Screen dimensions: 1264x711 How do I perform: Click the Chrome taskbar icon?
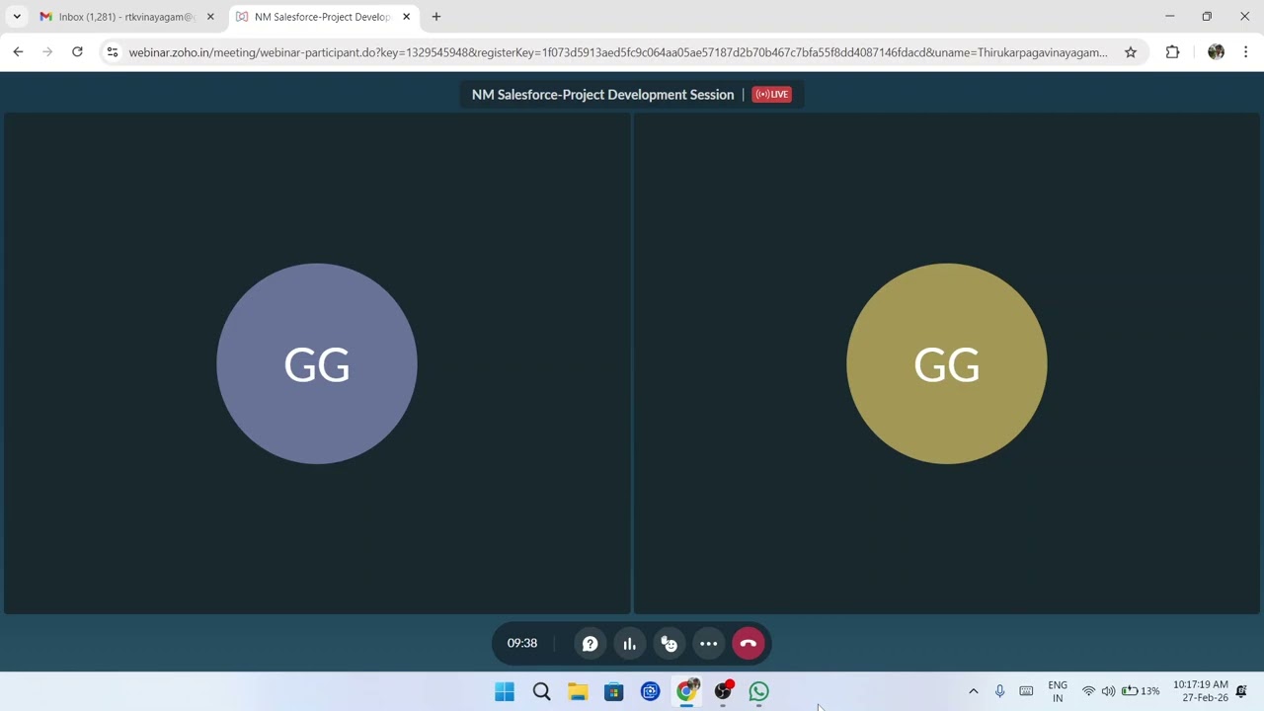pyautogui.click(x=686, y=691)
